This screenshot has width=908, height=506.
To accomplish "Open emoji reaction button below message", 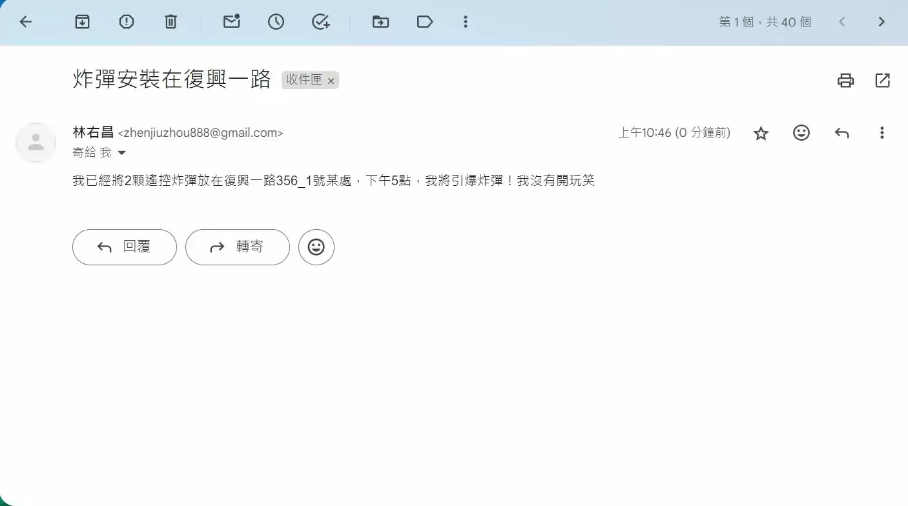I will pos(316,247).
